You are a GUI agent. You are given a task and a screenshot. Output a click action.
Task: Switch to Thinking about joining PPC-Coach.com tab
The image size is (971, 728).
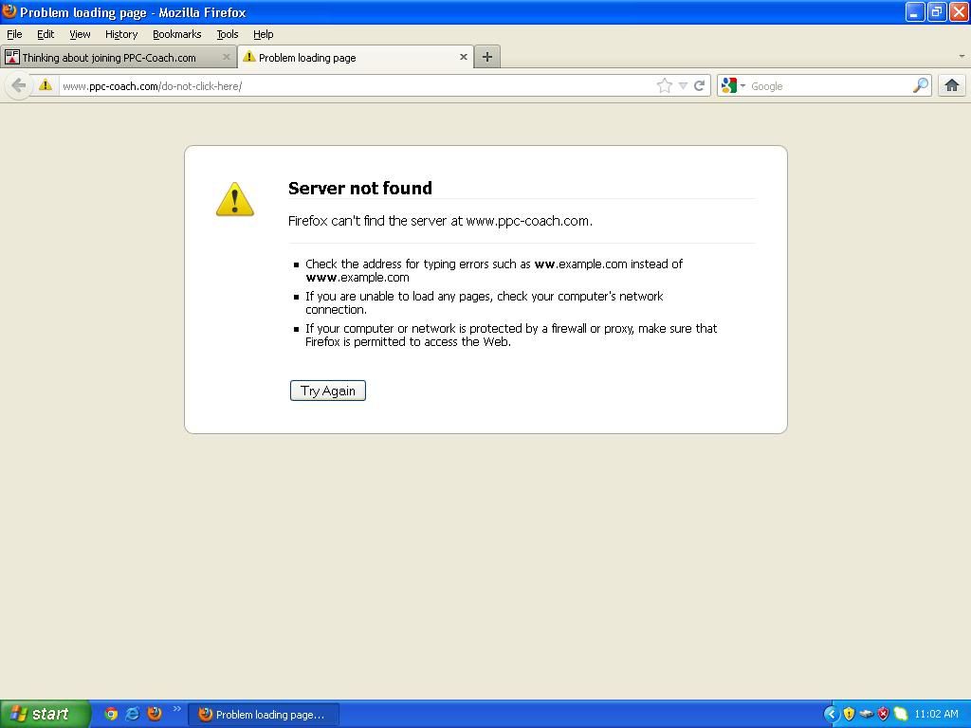point(119,57)
